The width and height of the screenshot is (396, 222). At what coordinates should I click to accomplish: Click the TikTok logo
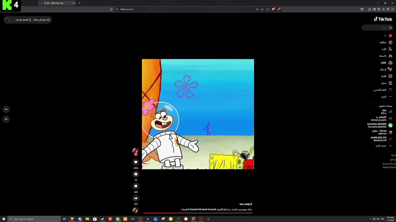tap(383, 19)
